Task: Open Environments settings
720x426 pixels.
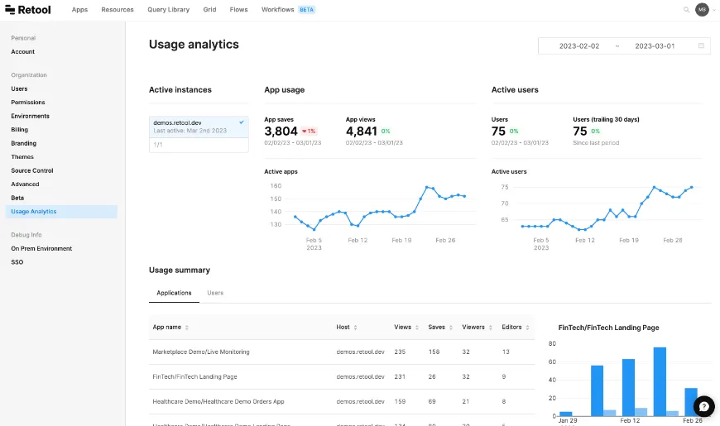Action: 31,116
